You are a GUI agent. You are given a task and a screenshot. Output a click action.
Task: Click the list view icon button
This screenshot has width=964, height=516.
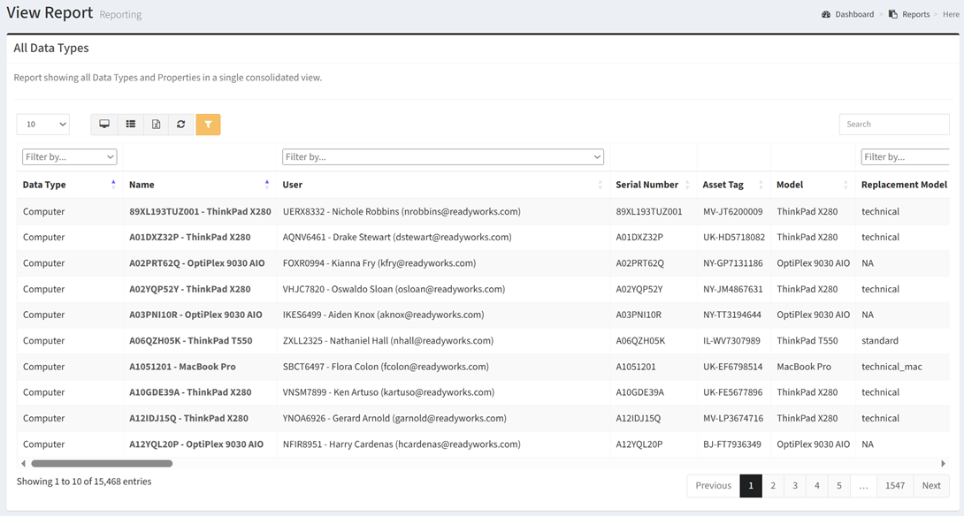[130, 125]
